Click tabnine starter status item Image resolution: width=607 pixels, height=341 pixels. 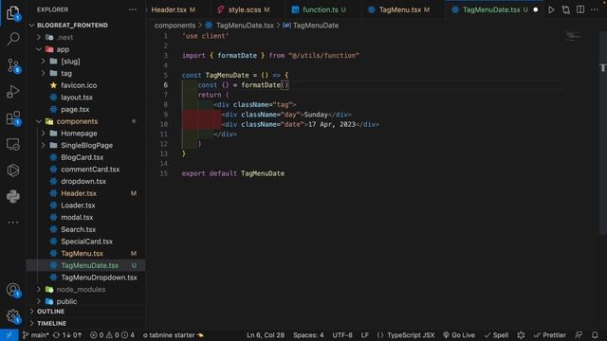tap(173, 335)
